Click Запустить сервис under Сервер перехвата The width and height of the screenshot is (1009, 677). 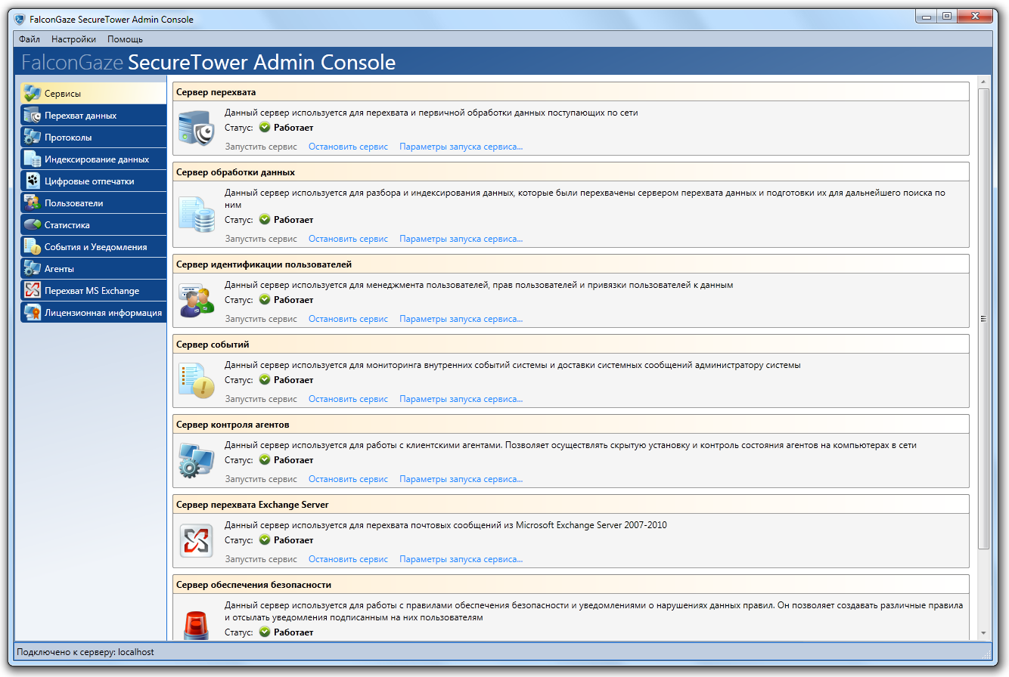(x=261, y=147)
